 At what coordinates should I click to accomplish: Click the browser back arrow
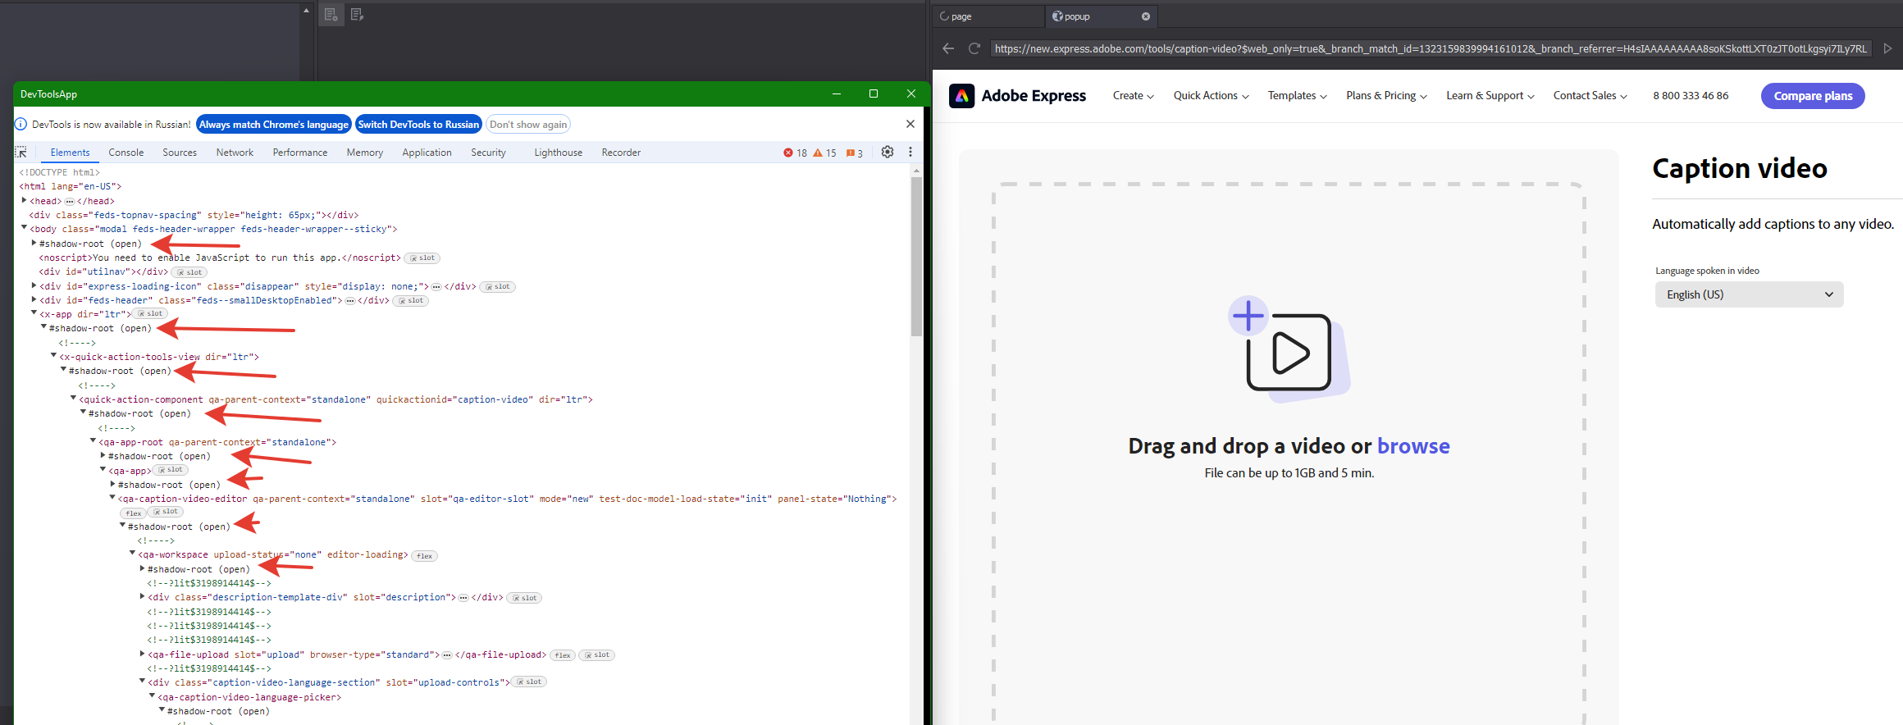pyautogui.click(x=948, y=48)
